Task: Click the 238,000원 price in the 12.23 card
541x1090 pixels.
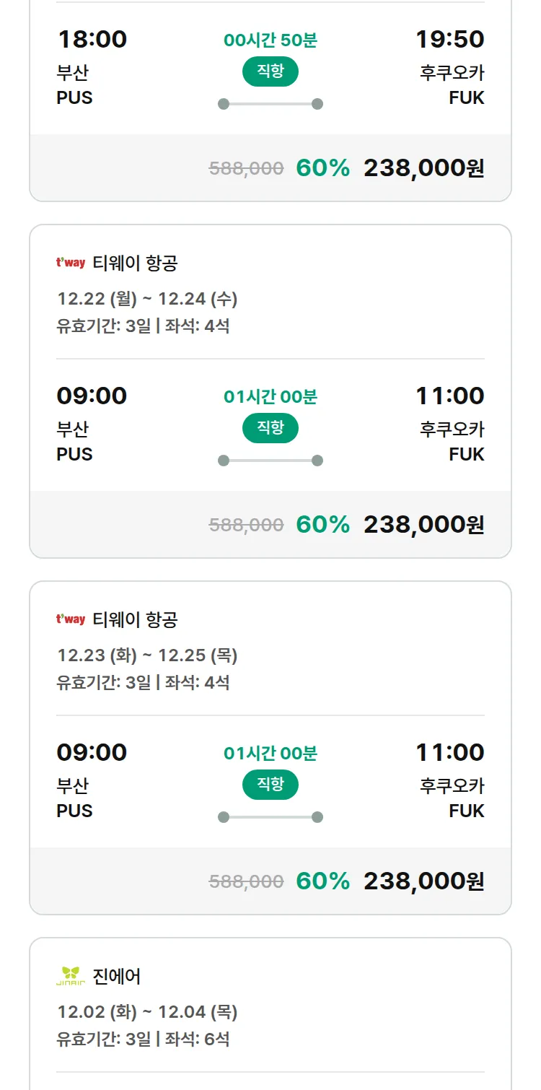Action: coord(423,881)
